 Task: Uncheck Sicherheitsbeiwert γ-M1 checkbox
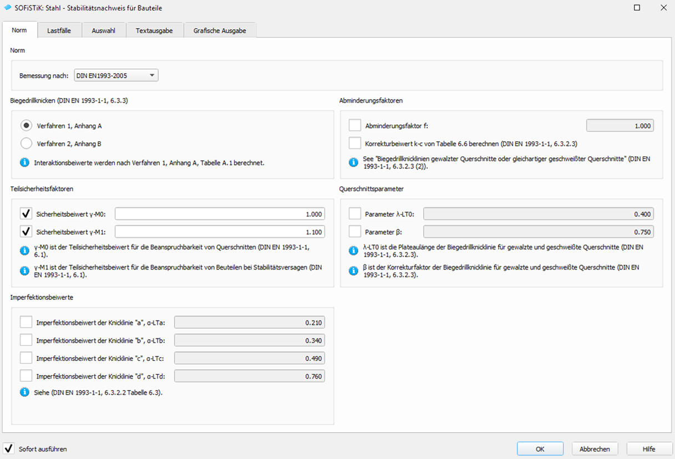26,232
